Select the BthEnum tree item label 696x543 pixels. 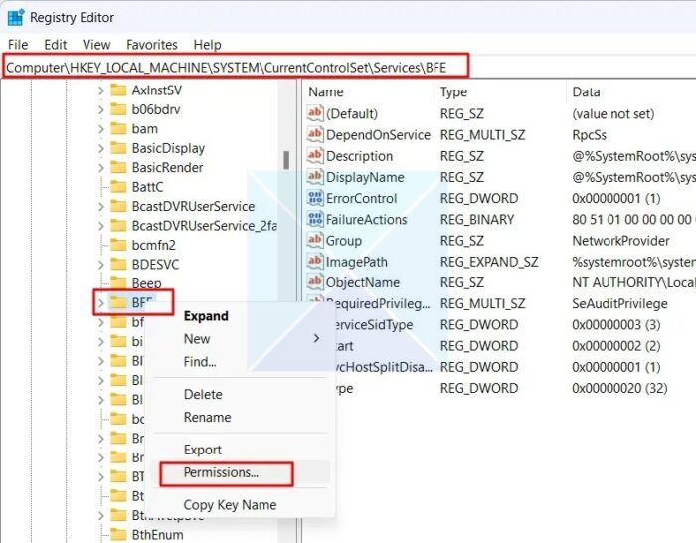tap(157, 535)
